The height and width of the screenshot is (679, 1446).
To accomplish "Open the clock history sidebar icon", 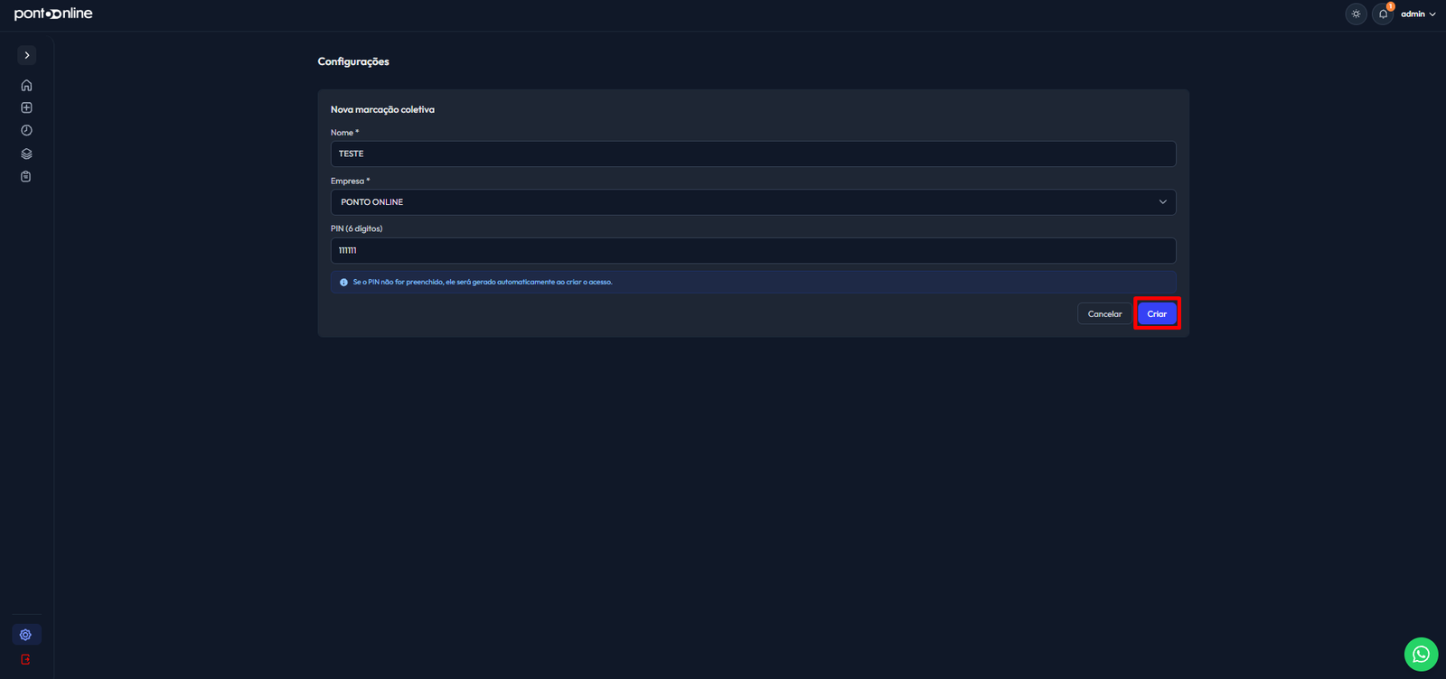I will (26, 131).
